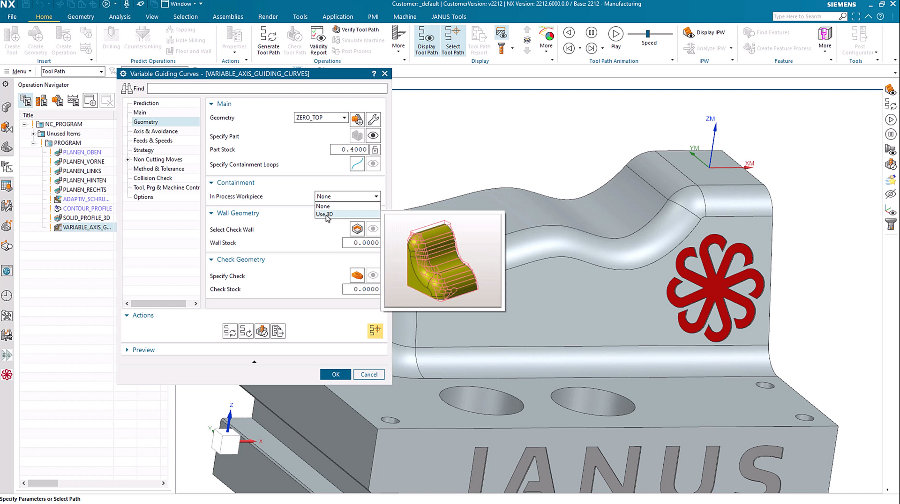Open In Process Workpiece dropdown

click(x=347, y=196)
